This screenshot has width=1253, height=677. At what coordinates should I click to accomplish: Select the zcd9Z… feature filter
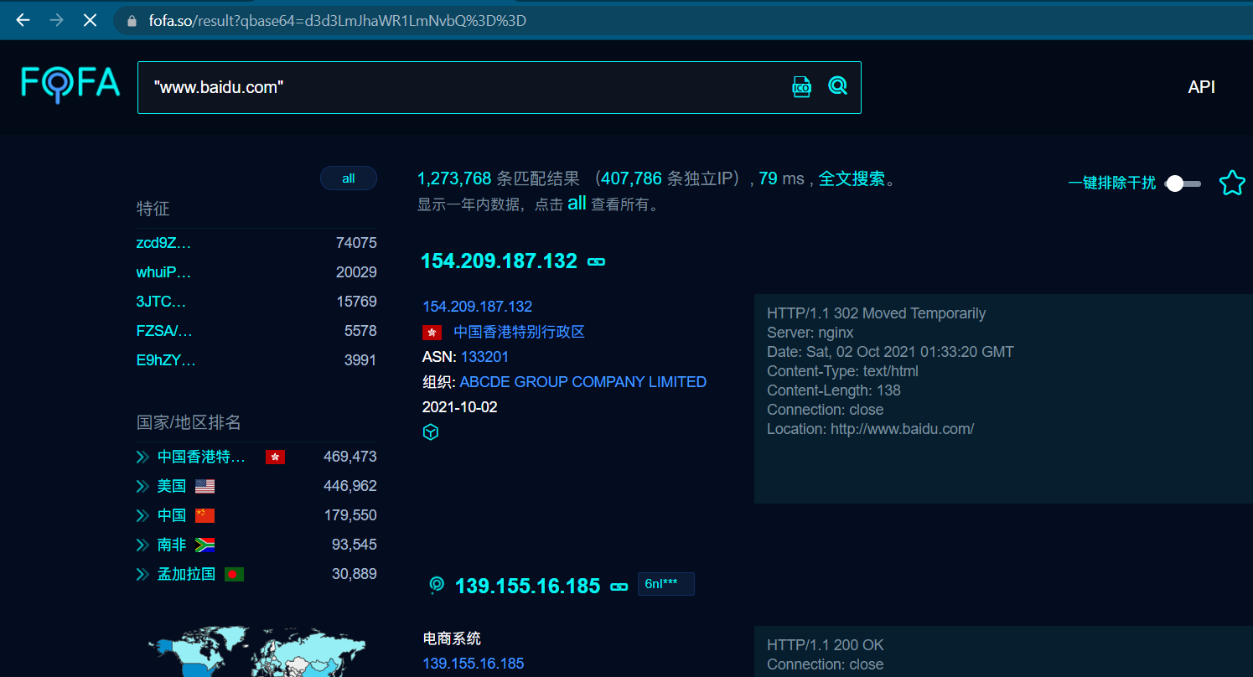tap(163, 243)
